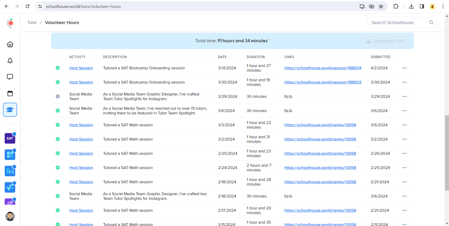
Task: Open the session/188934 link
Action: [322, 68]
